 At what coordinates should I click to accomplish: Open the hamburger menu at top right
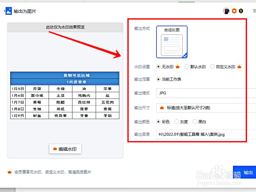click(254, 11)
